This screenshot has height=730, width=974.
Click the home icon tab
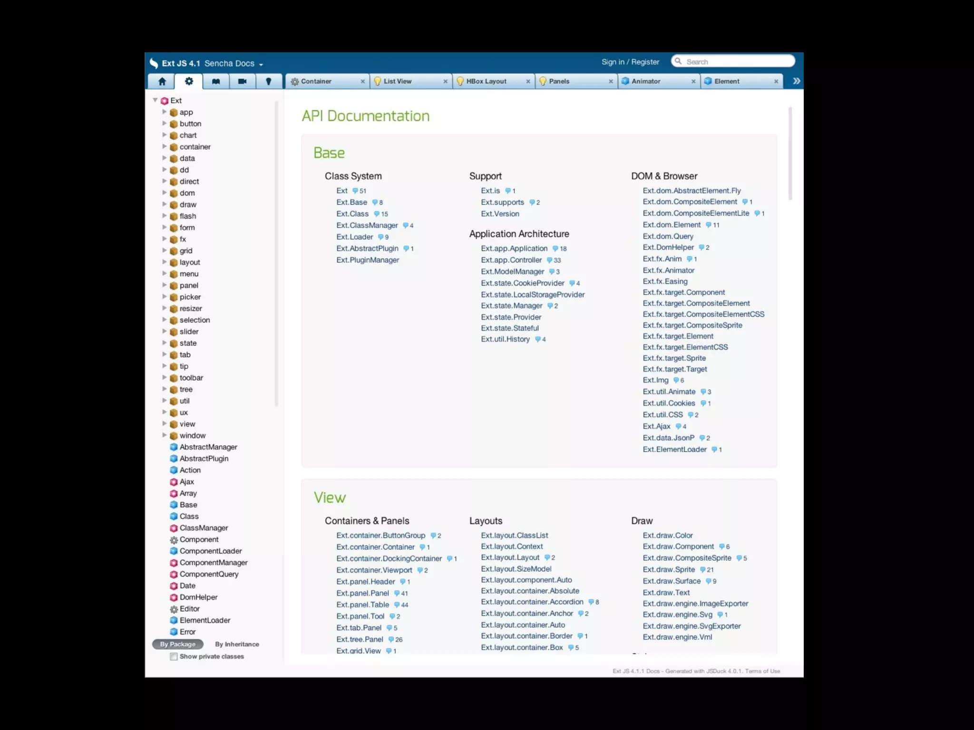[x=162, y=81]
